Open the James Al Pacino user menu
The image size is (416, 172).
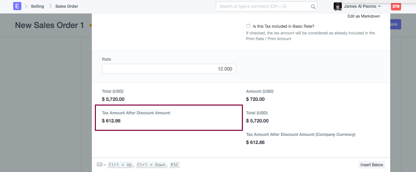(362, 6)
